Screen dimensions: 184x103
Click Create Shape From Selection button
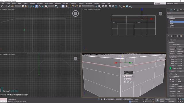[176, 56]
